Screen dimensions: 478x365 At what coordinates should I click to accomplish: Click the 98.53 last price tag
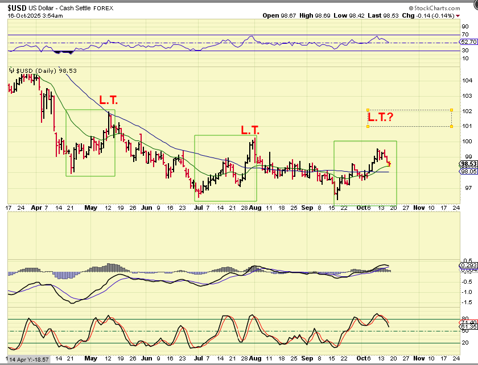(x=468, y=164)
